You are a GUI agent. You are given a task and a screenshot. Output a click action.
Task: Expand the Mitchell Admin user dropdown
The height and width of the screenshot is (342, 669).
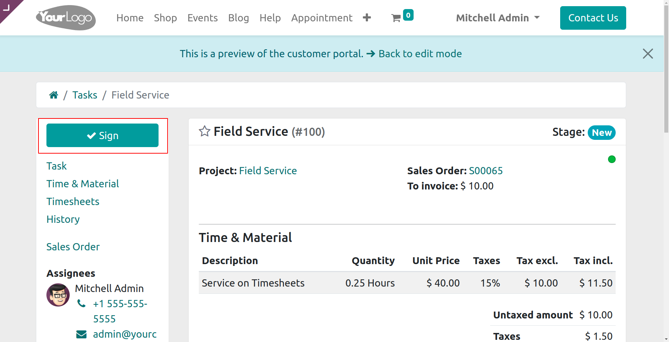click(x=498, y=18)
